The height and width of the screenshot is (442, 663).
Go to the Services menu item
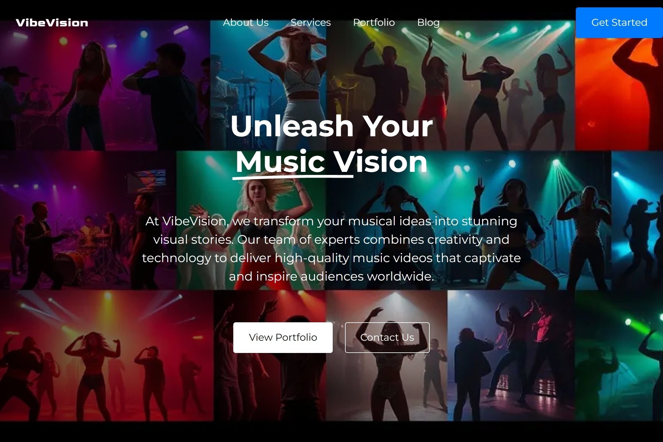tap(311, 22)
